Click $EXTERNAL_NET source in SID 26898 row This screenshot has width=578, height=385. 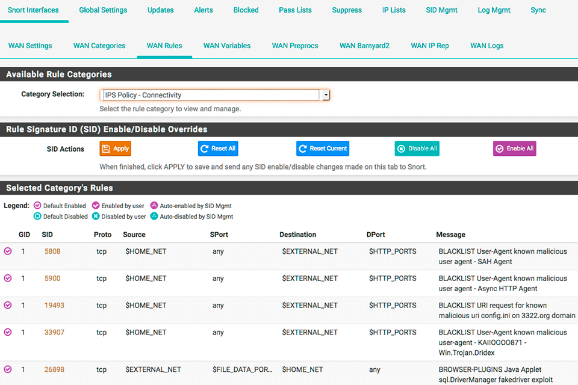pyautogui.click(x=153, y=369)
